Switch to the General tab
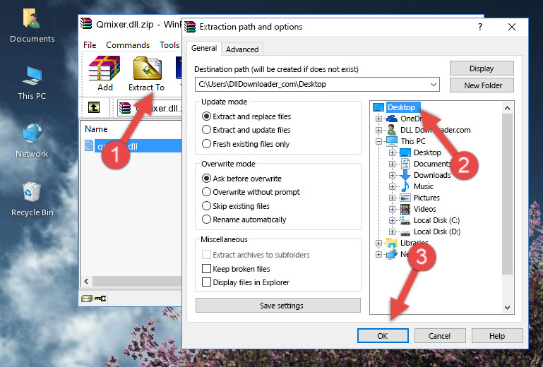Viewport: 543px width, 367px height. click(204, 48)
